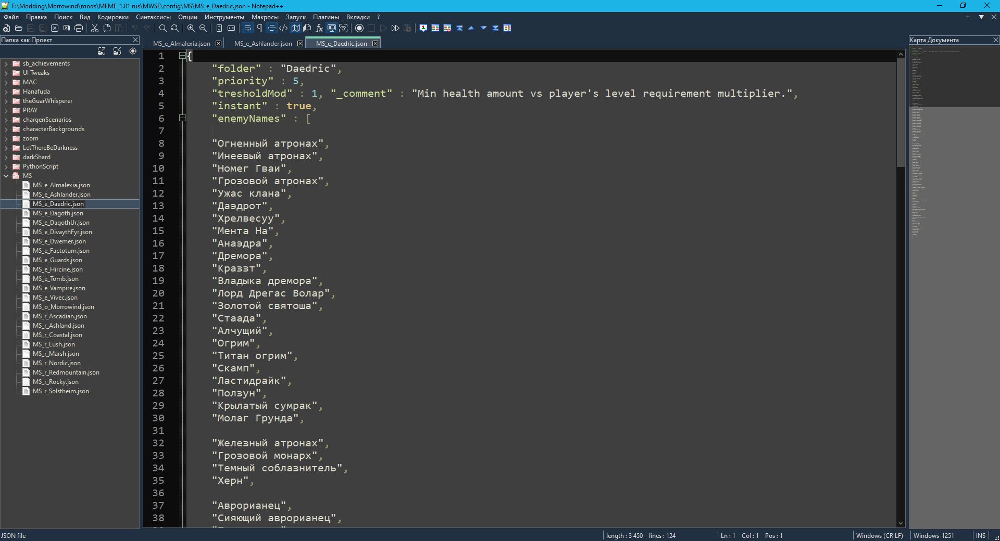
Task: Click the Open file folder icon
Action: [19, 28]
